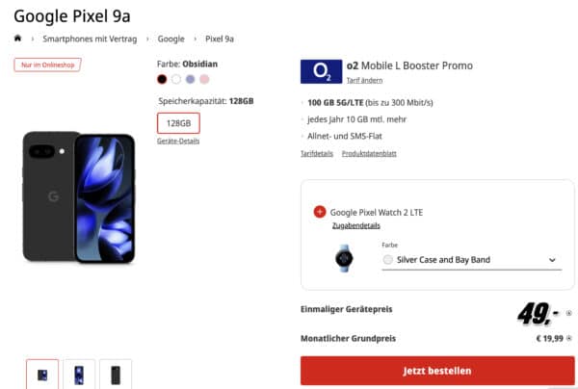Screen dimensions: 578x389
Task: Open the watch Farbe dropdown
Action: 470,260
